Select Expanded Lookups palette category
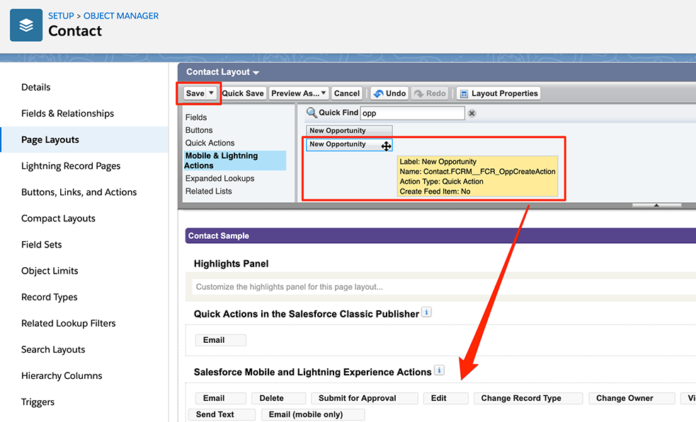Image resolution: width=696 pixels, height=422 pixels. 219,178
